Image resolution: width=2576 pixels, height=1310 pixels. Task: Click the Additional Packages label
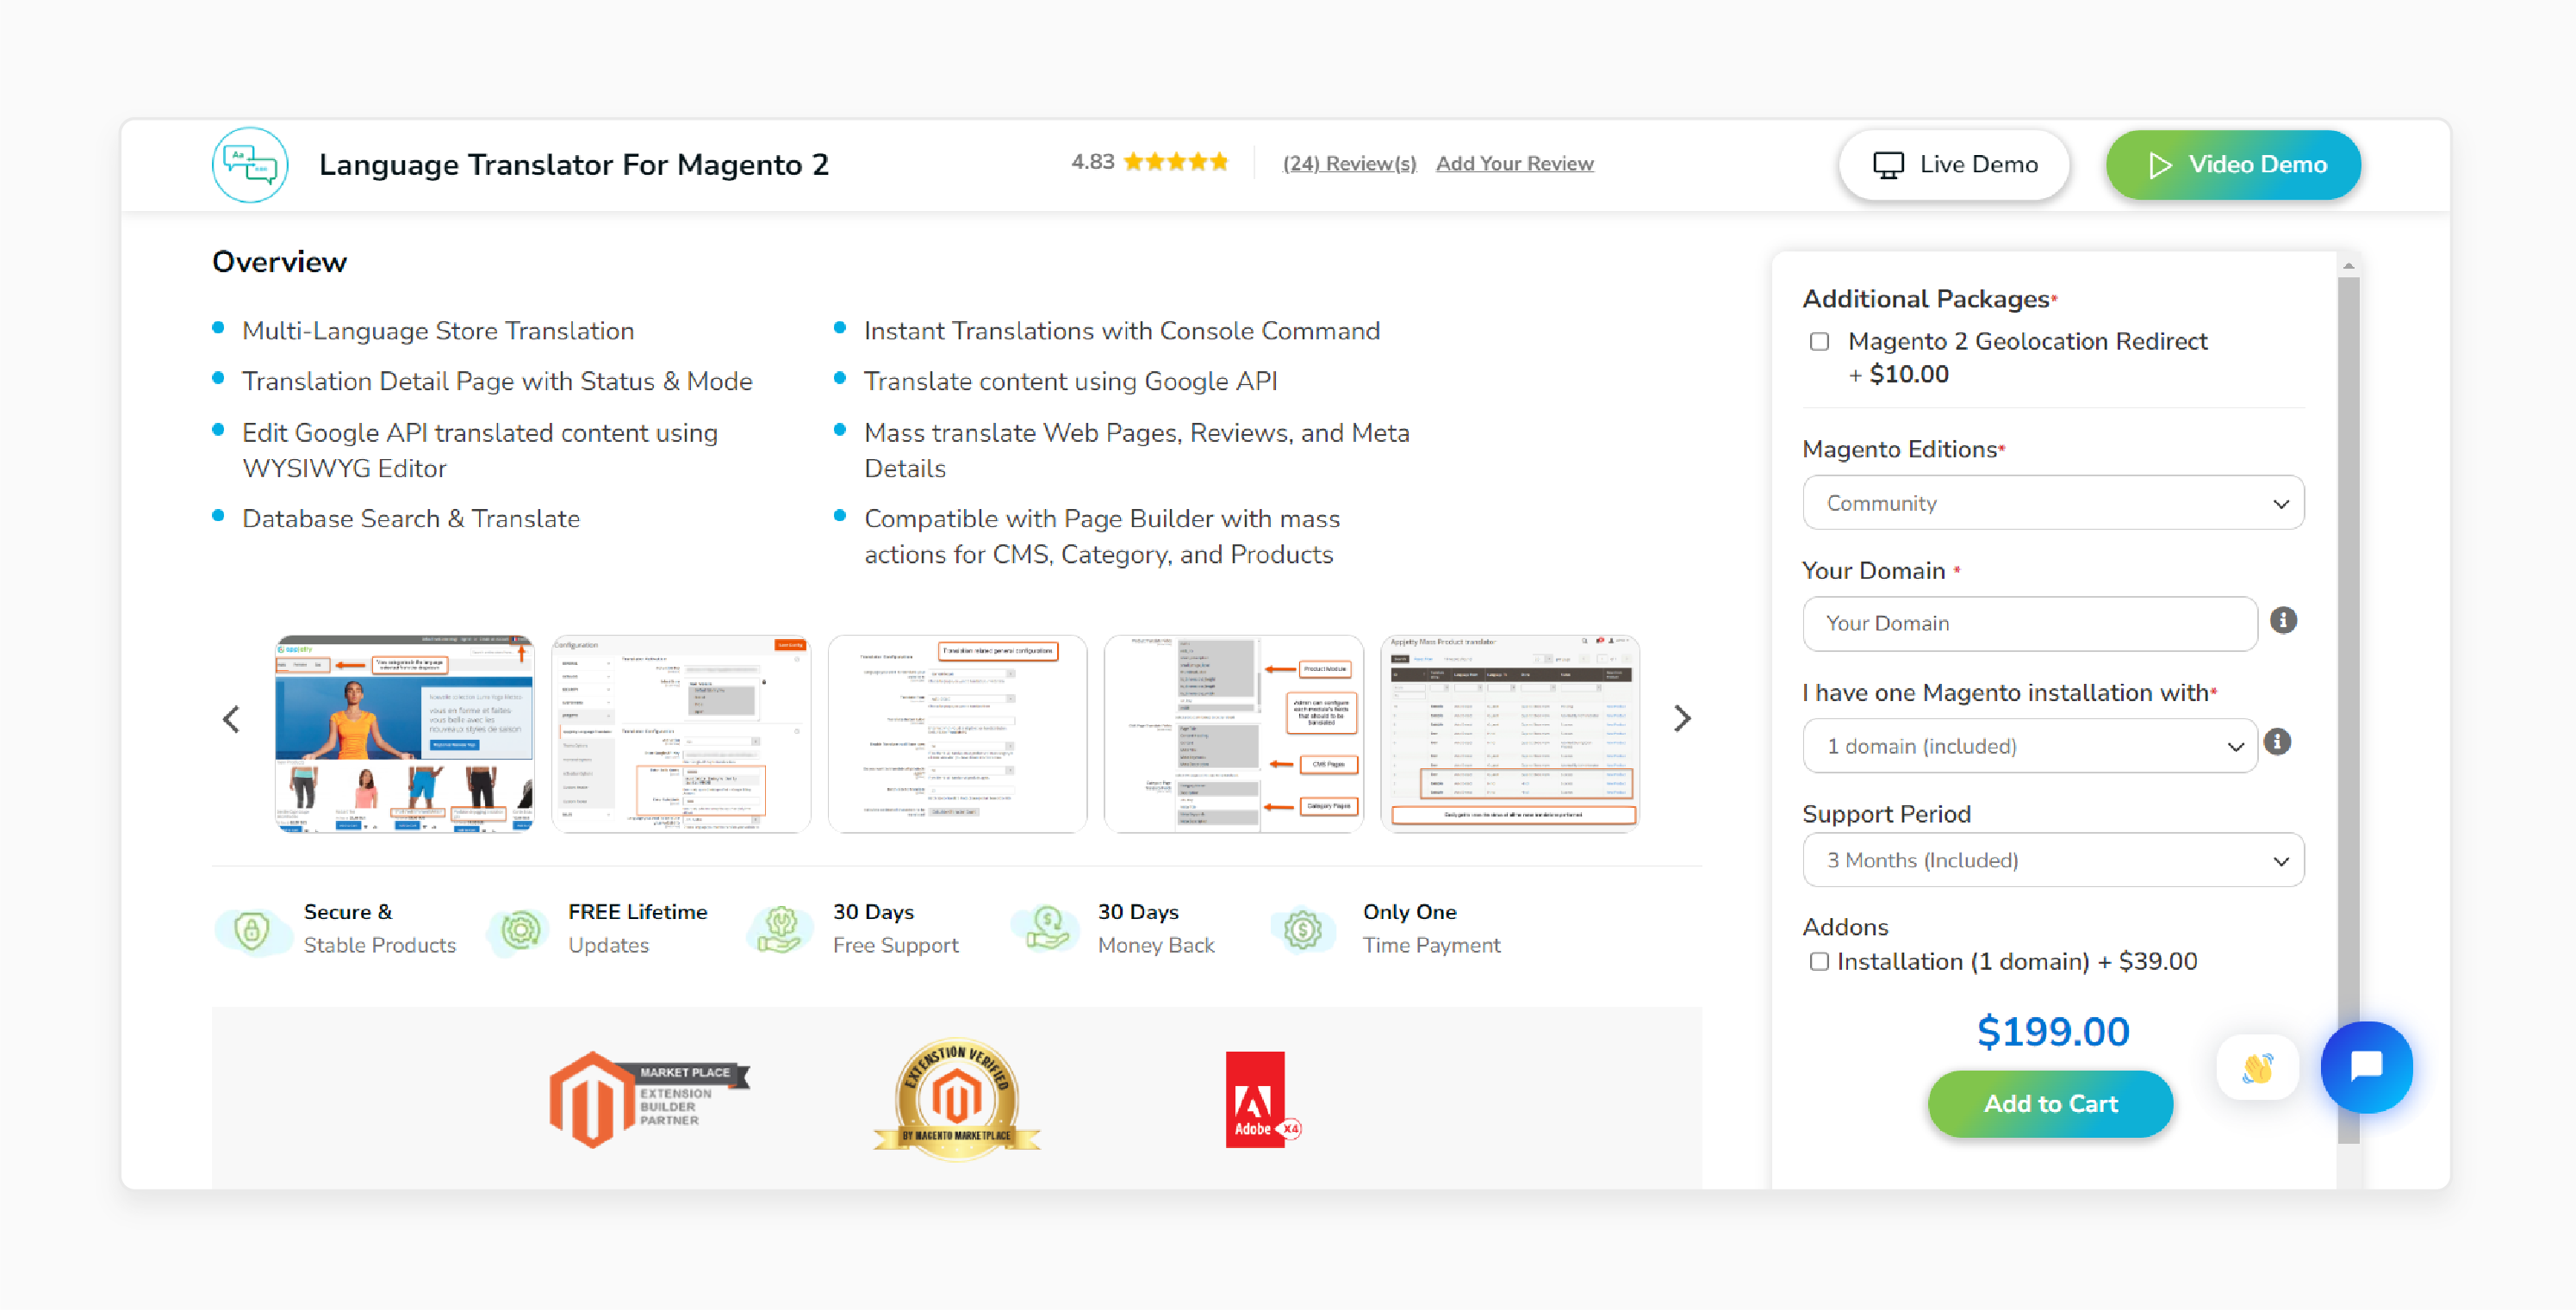pos(1925,299)
